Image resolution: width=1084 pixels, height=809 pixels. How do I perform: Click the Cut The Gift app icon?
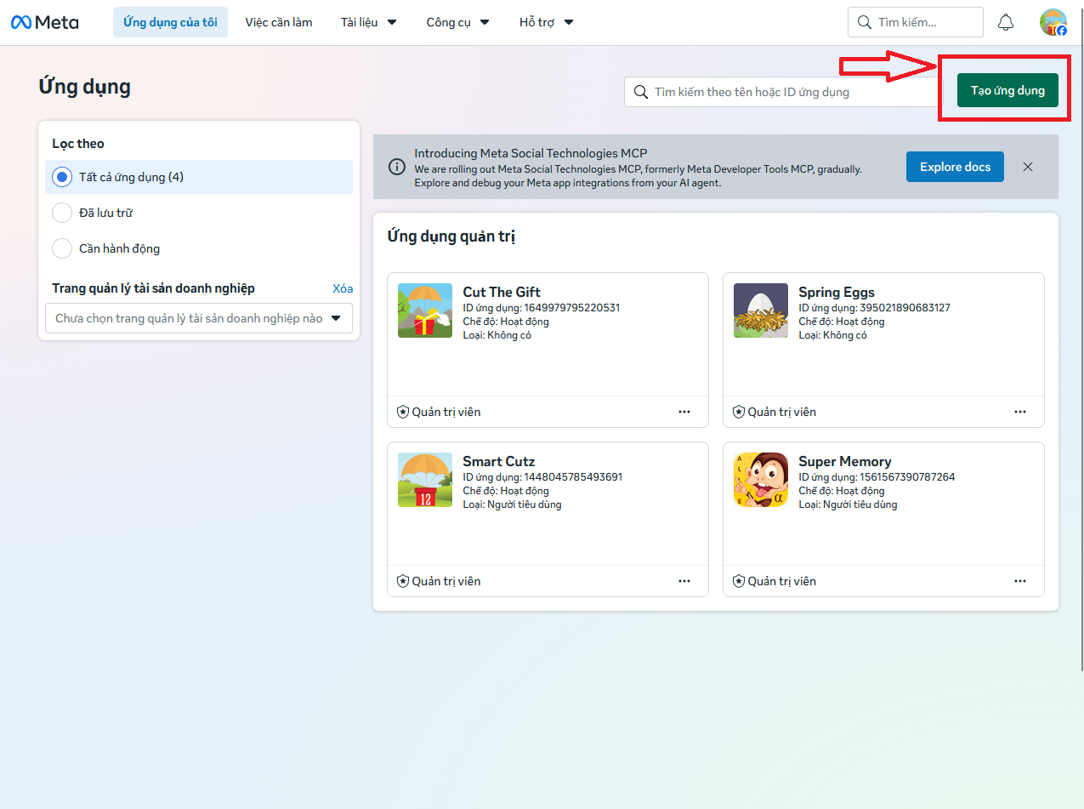click(425, 310)
